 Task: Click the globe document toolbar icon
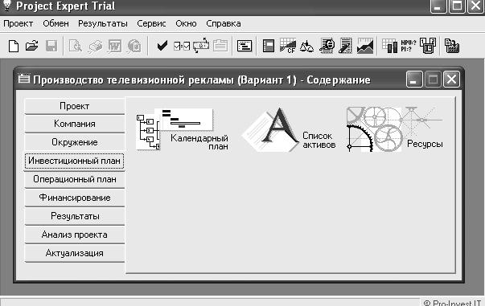click(327, 46)
